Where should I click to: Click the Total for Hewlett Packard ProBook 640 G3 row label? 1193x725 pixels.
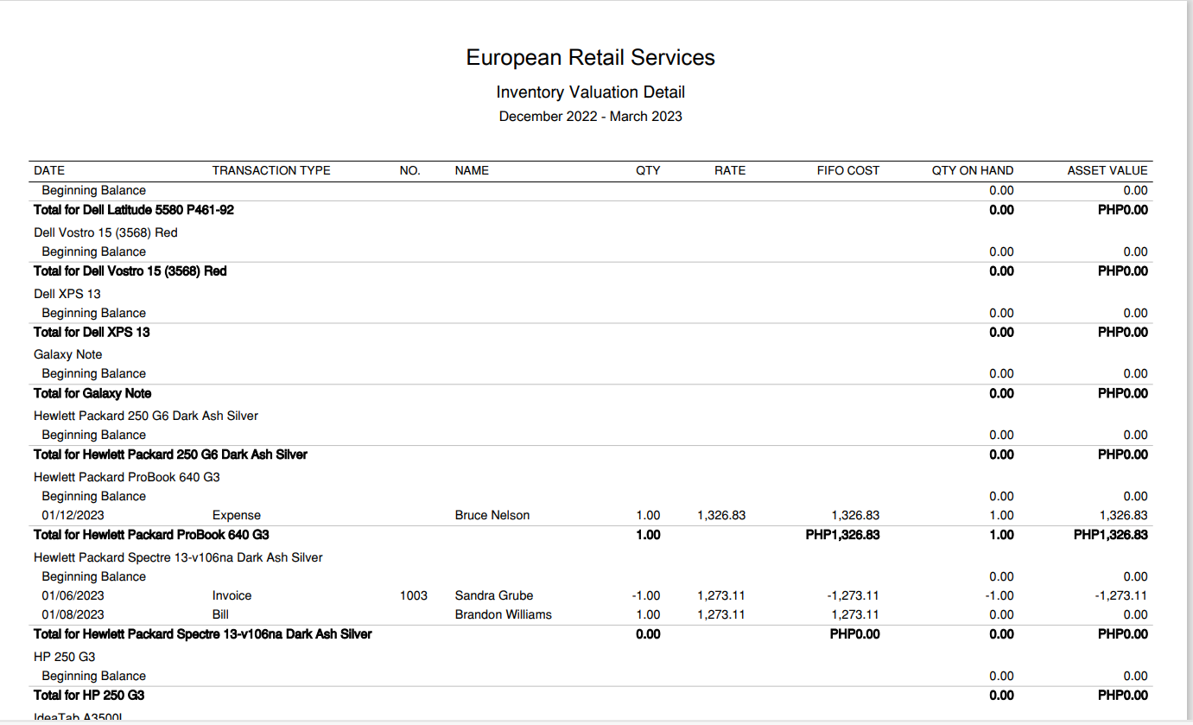(156, 535)
